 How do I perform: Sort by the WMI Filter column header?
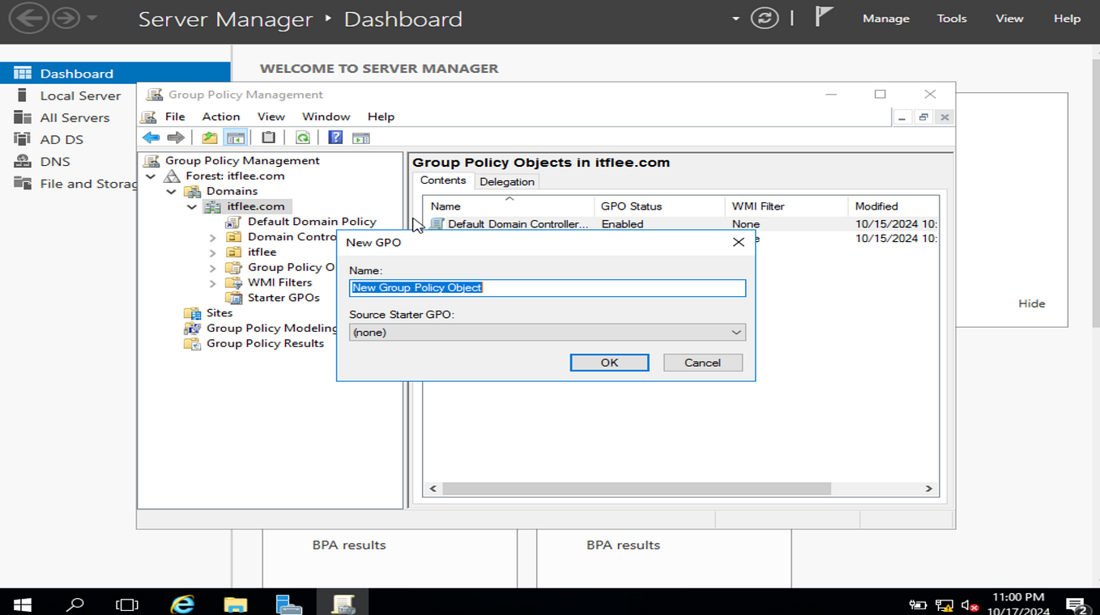tap(786, 206)
